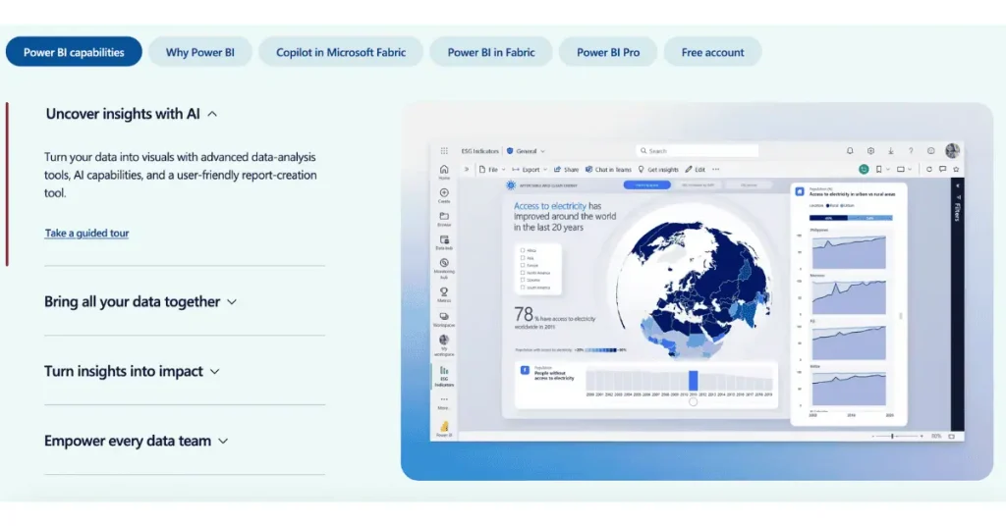Click ESG Indicators report title

479,151
